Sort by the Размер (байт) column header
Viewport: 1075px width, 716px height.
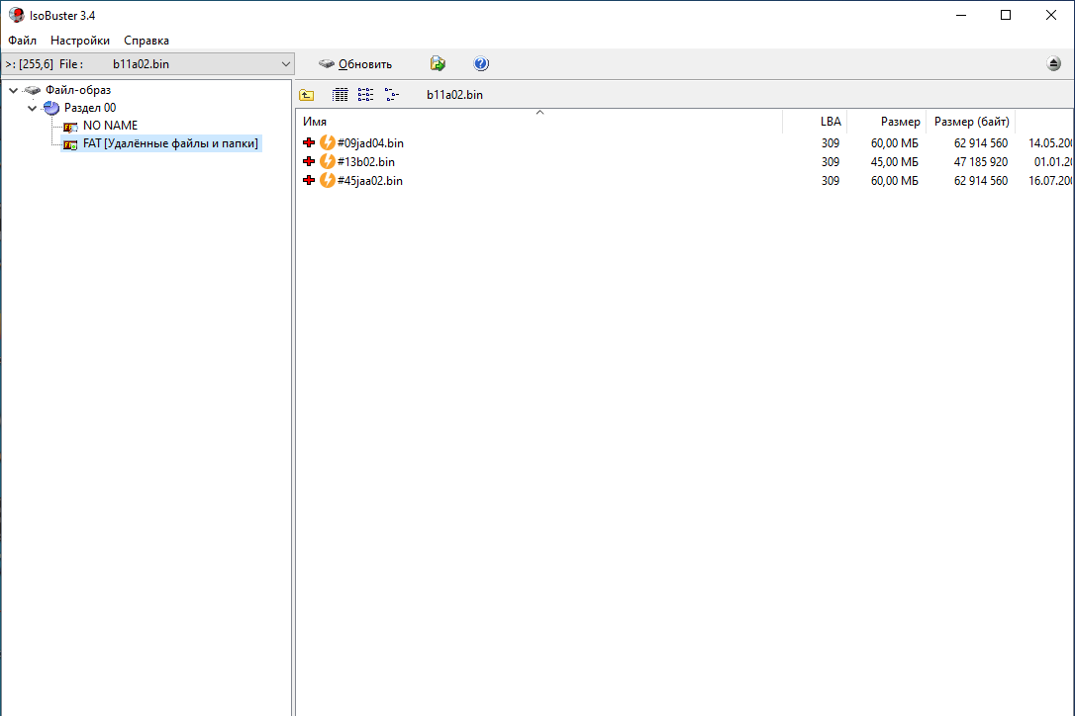click(971, 122)
